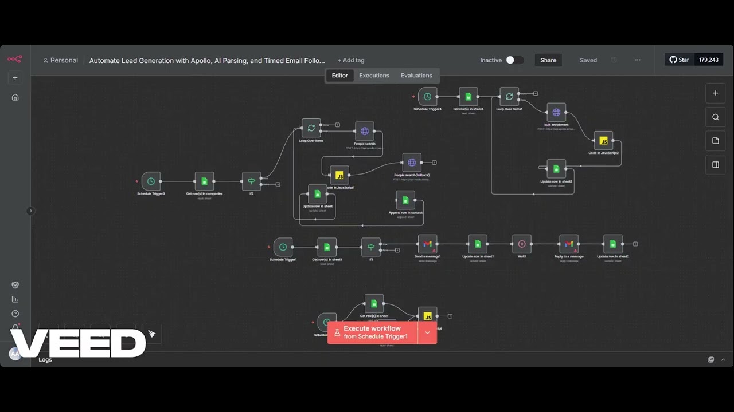The width and height of the screenshot is (734, 412).
Task: Click plus connector on If1 false output
Action: [x=397, y=250]
